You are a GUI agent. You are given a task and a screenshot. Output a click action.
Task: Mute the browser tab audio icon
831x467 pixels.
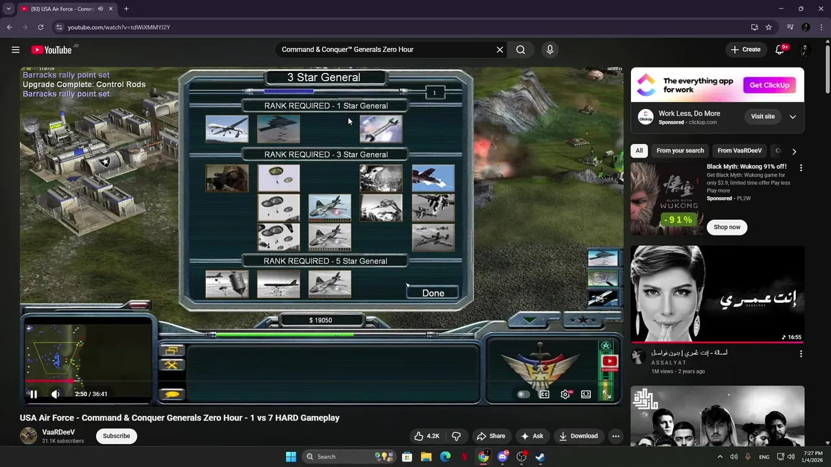coord(100,9)
